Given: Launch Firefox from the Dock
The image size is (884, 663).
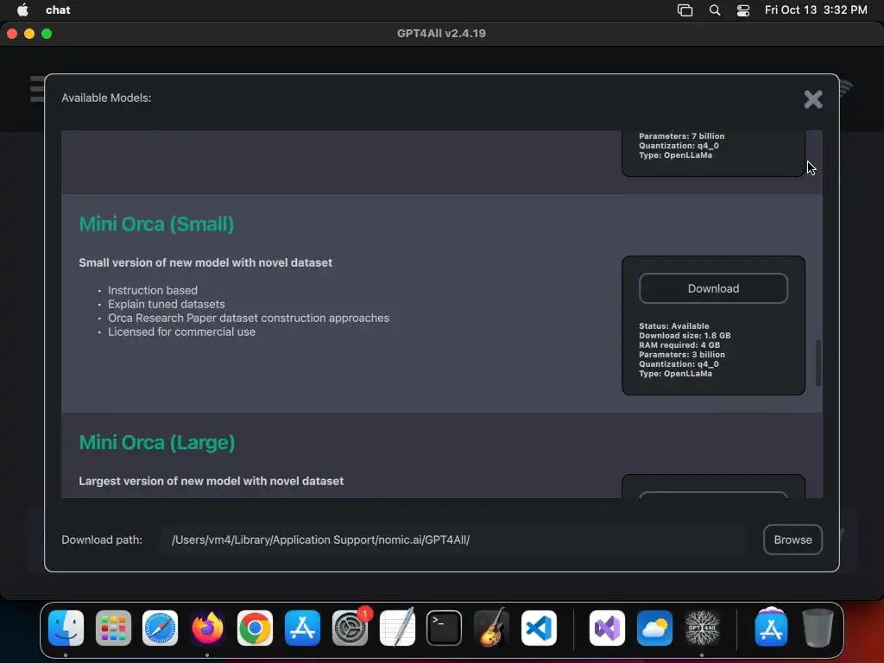Looking at the screenshot, I should (x=207, y=628).
